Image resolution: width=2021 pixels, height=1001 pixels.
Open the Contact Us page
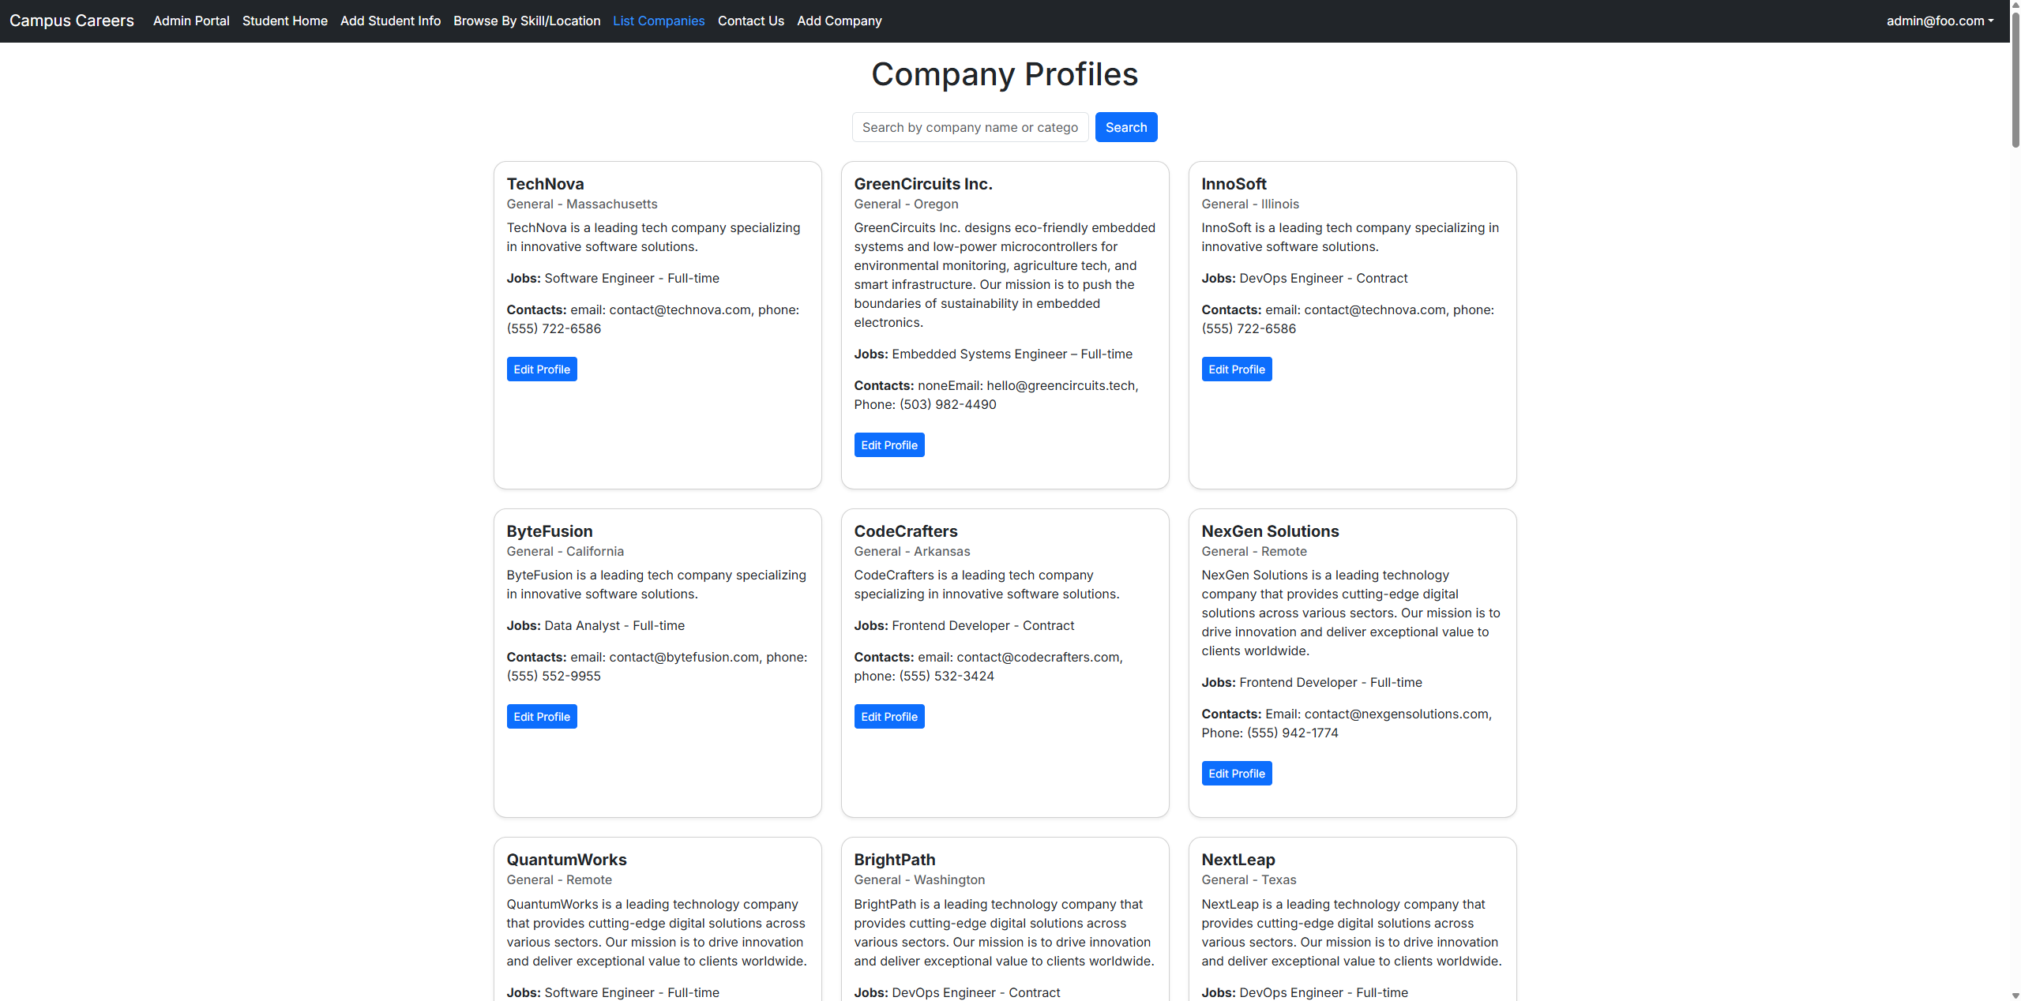[750, 21]
